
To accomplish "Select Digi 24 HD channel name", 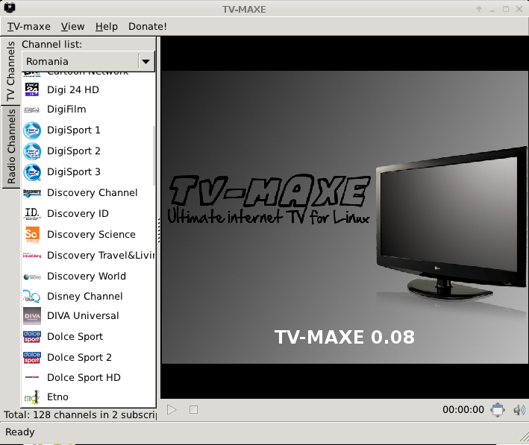I will (73, 90).
